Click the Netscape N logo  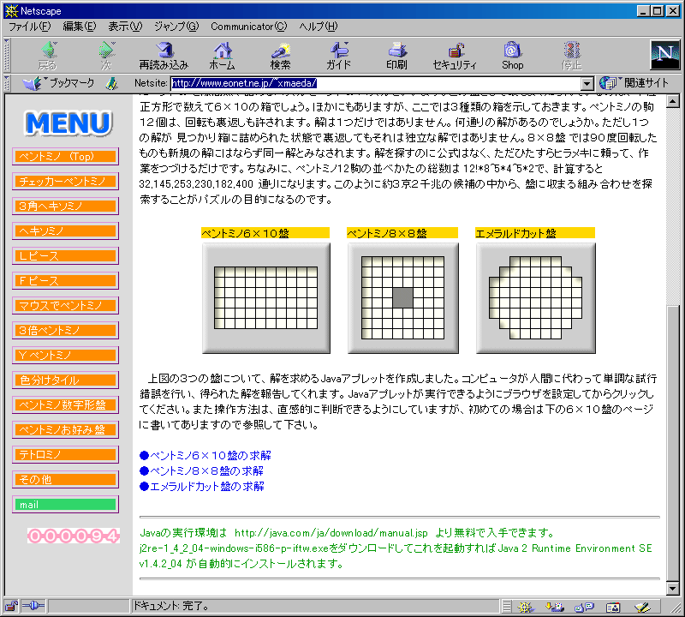tap(665, 55)
